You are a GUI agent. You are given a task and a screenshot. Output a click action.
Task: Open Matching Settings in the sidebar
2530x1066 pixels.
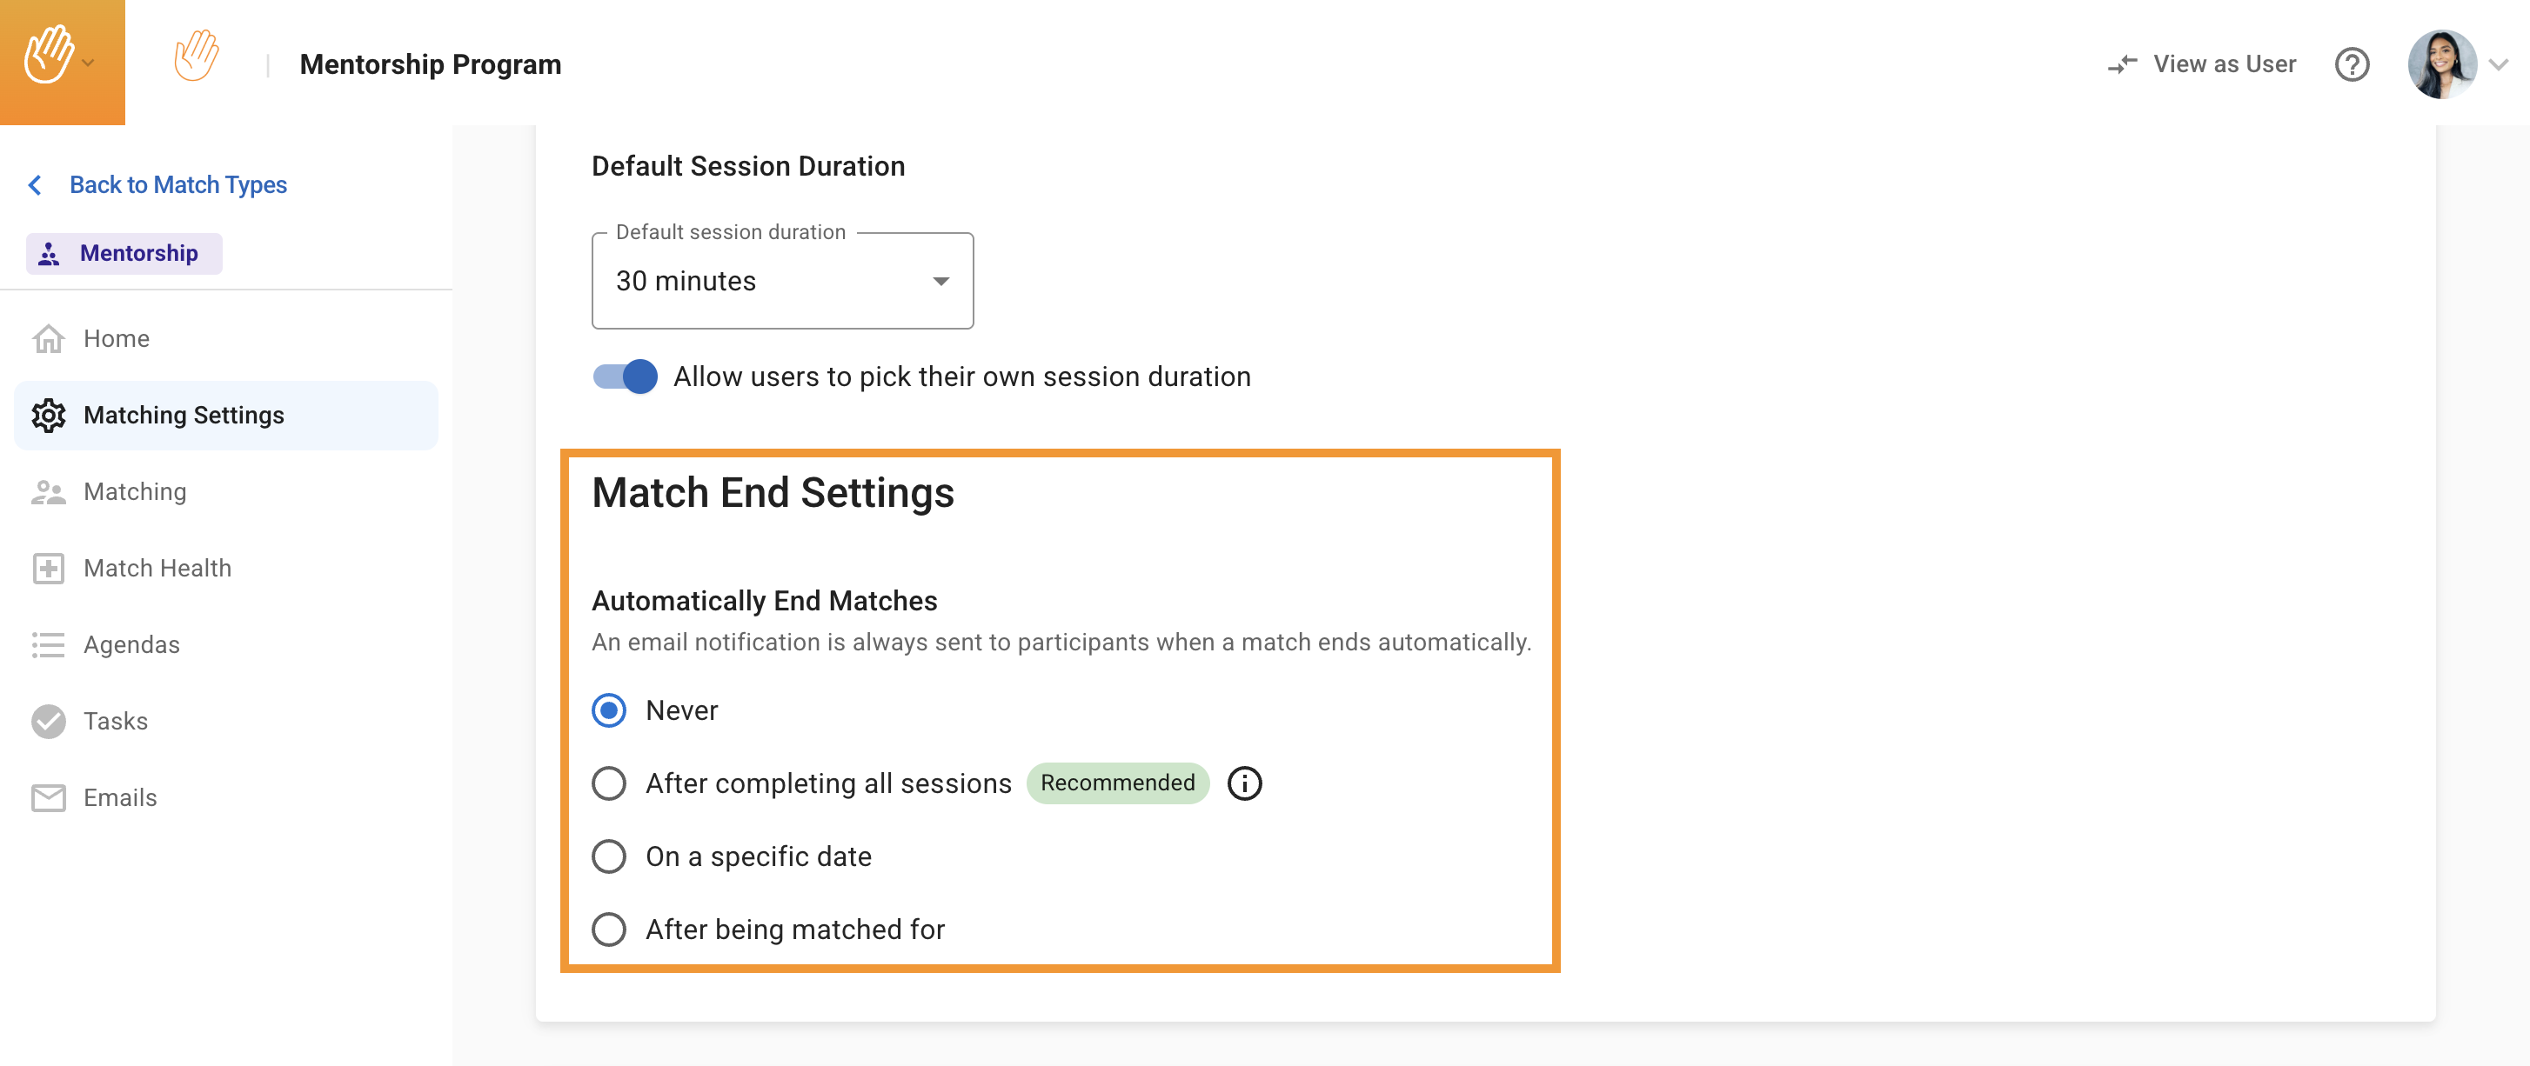[x=184, y=416]
